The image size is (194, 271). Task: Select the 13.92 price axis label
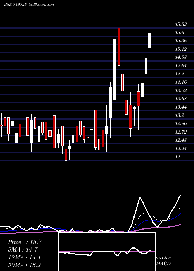(181, 90)
